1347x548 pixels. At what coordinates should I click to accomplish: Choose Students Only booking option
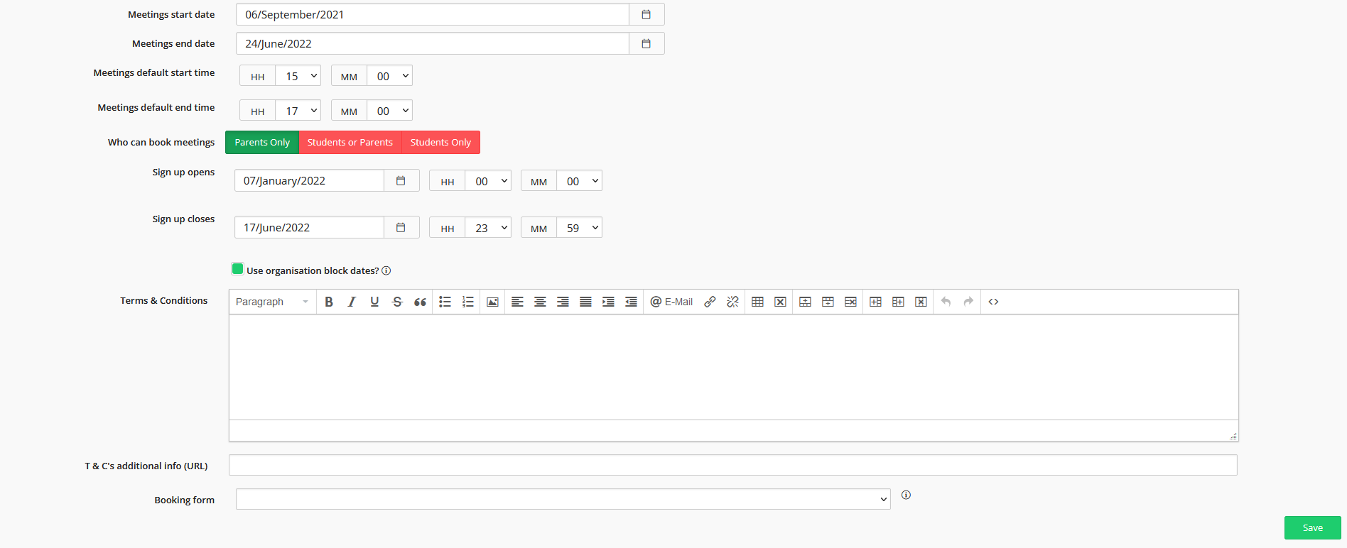point(440,143)
